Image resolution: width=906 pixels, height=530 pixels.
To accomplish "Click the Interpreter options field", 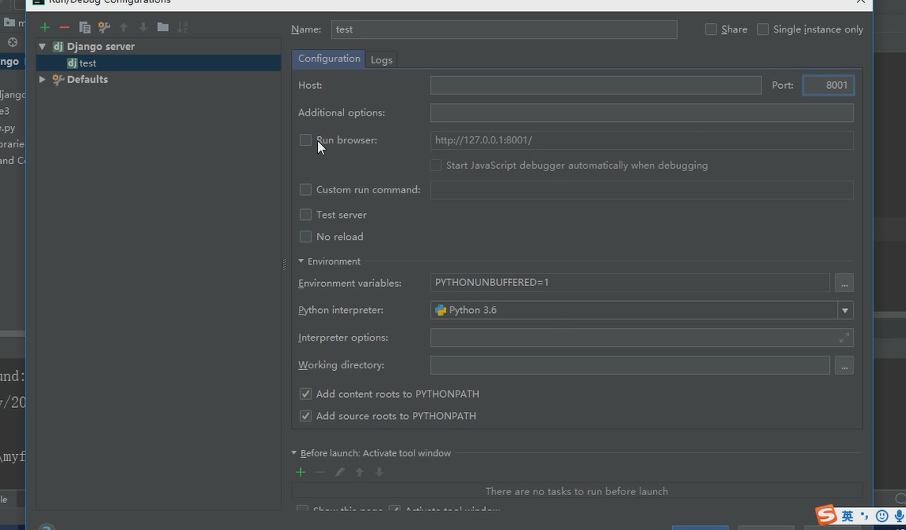I will (x=641, y=337).
